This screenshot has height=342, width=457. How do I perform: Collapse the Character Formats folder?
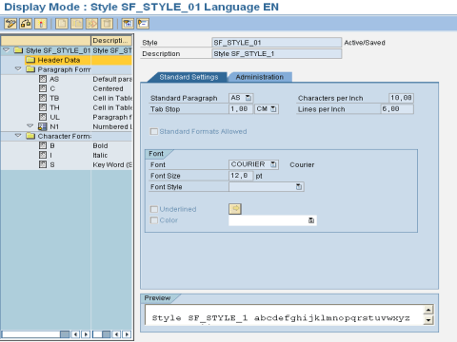pos(18,135)
